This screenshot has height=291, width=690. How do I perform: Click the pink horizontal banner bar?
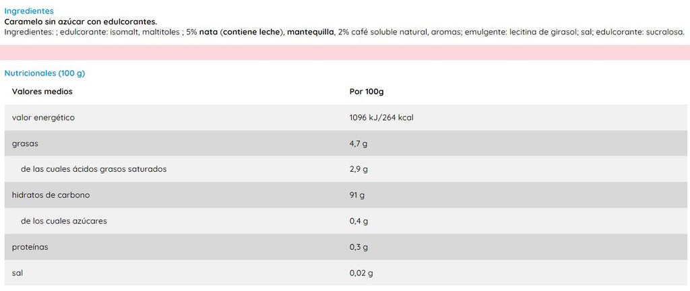click(x=345, y=53)
